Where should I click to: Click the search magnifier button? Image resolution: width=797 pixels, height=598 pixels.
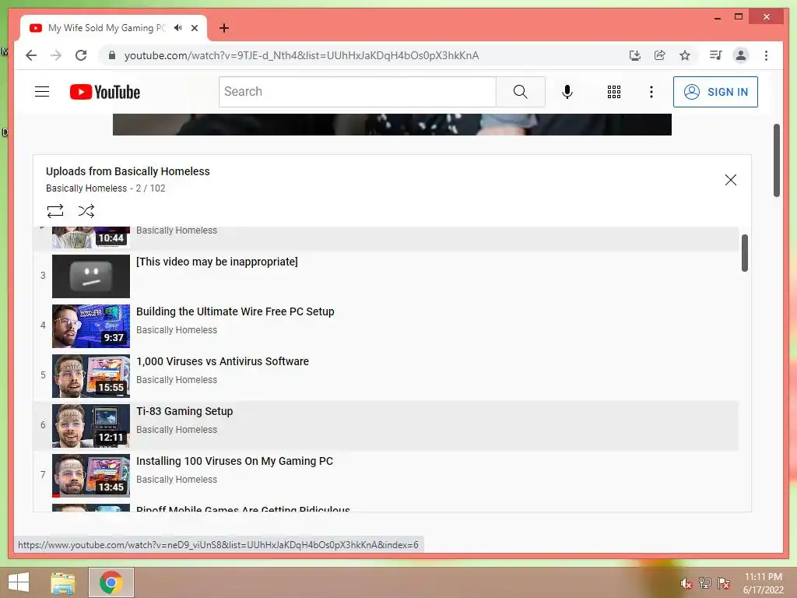click(521, 92)
